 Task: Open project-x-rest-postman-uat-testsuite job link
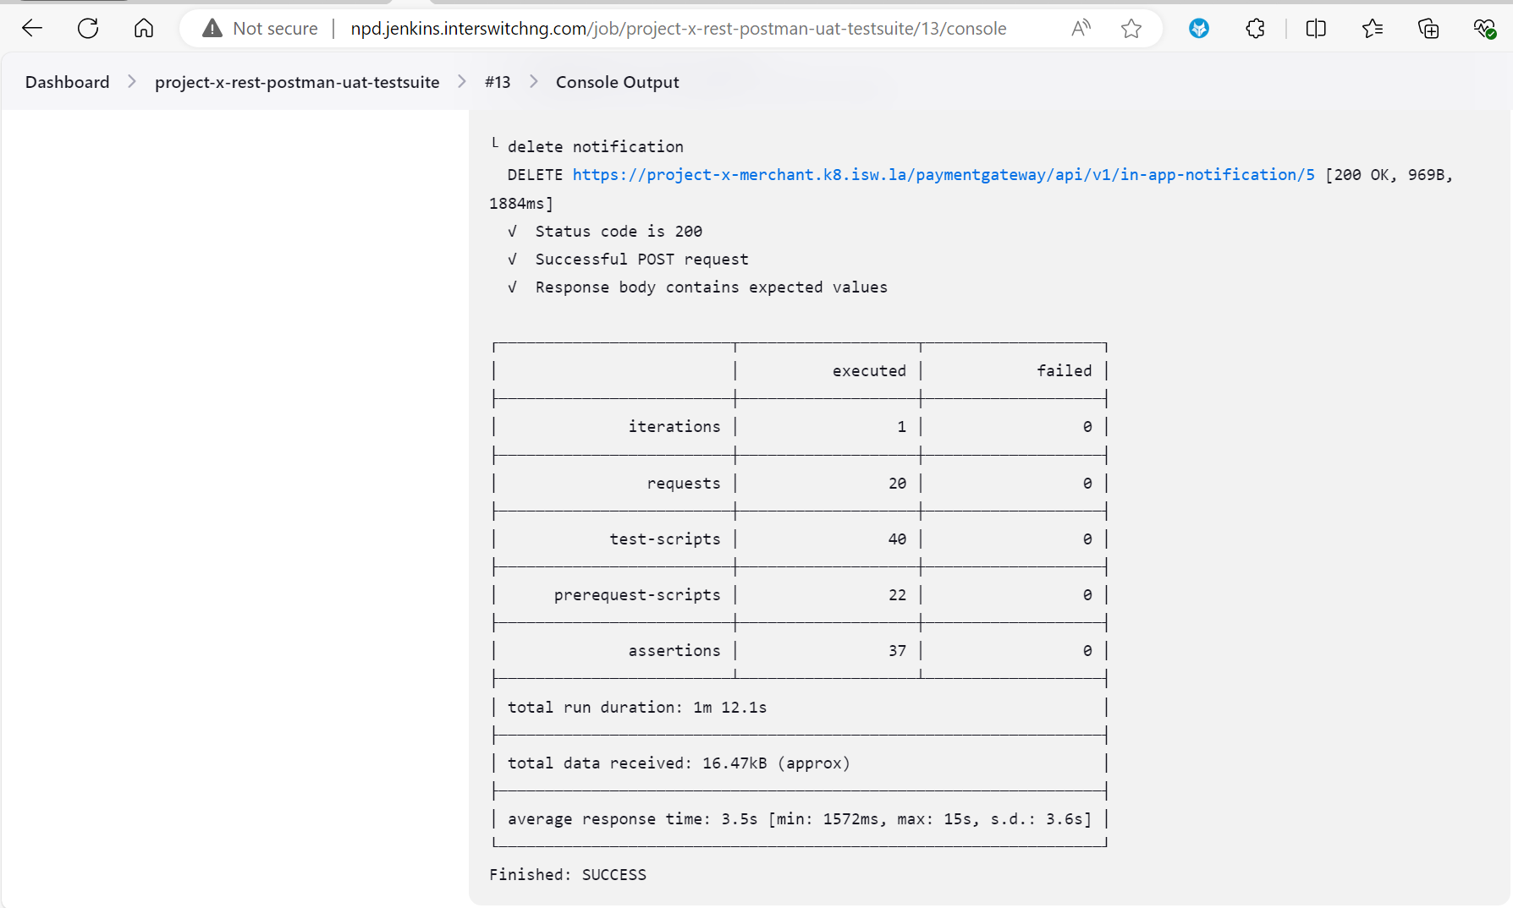tap(297, 82)
